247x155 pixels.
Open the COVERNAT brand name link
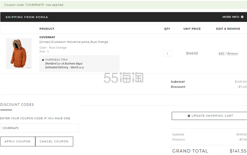(47, 37)
